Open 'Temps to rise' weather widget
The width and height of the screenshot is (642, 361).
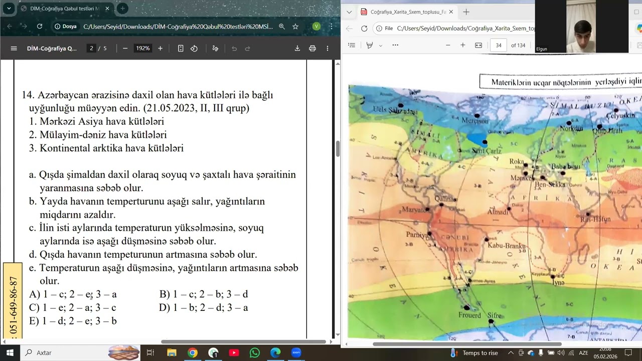pyautogui.click(x=474, y=353)
